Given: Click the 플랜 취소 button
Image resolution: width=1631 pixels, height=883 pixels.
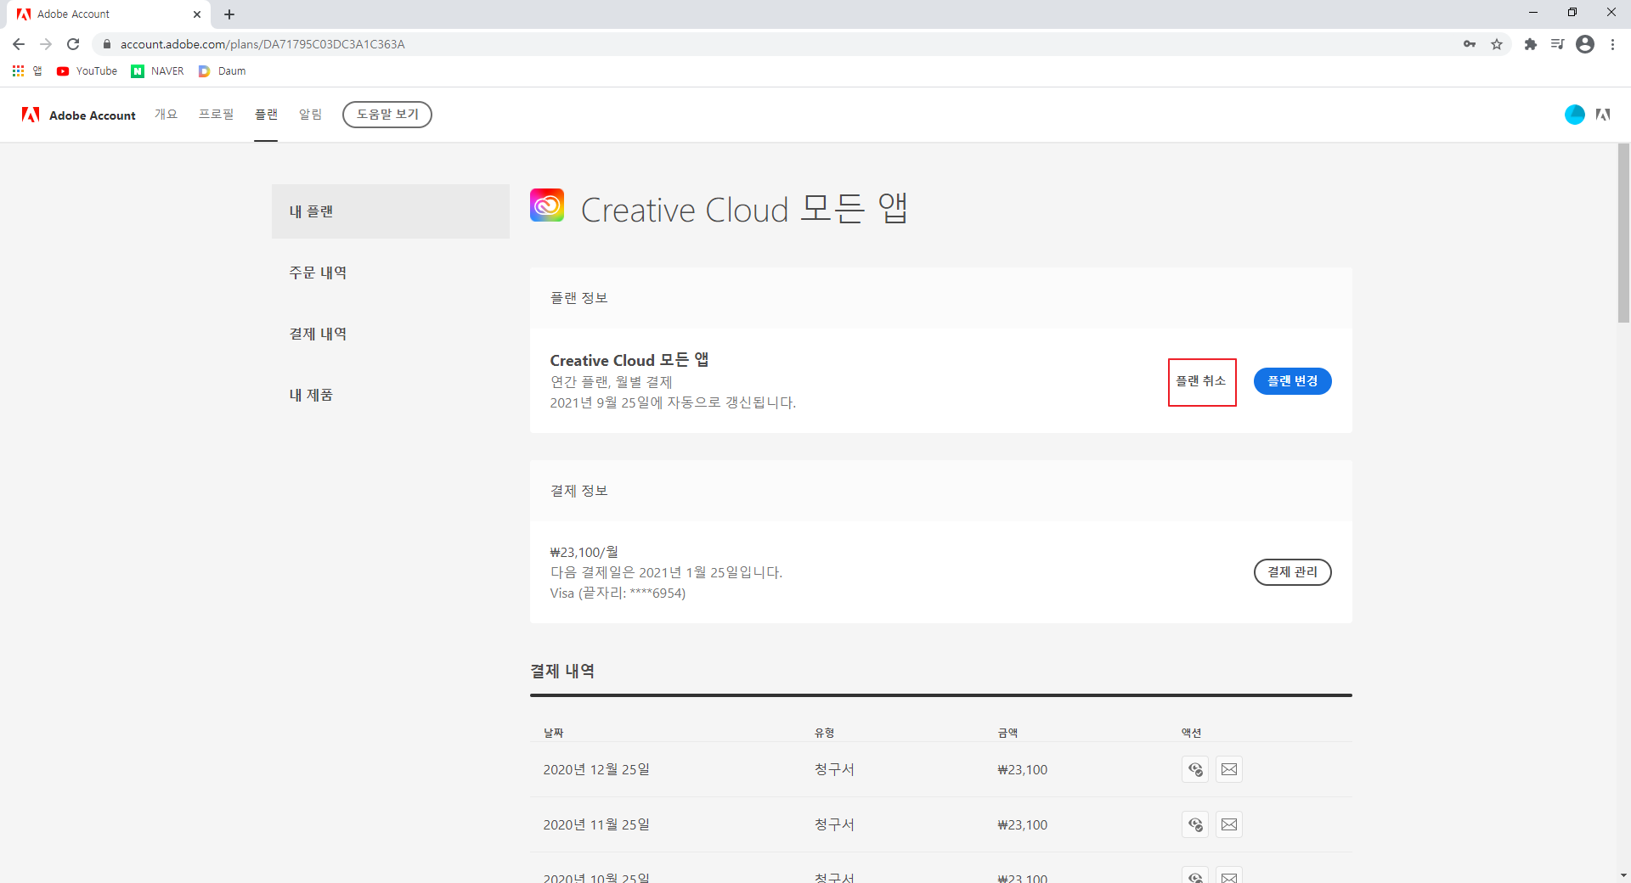Looking at the screenshot, I should 1201,381.
